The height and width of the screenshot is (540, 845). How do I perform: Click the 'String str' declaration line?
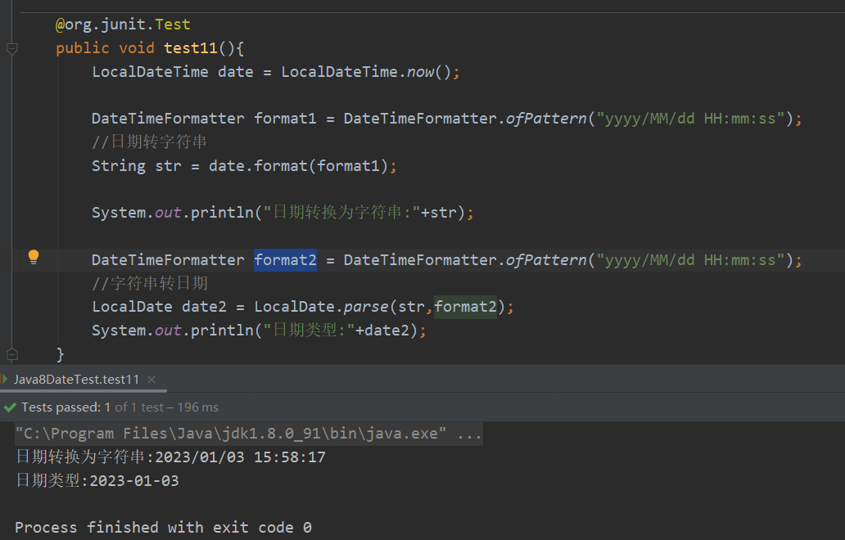pos(243,166)
